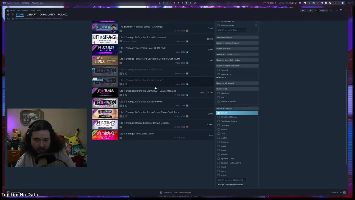
Task: Collapse Narrow by Deck Compatibility
Action: [237, 66]
